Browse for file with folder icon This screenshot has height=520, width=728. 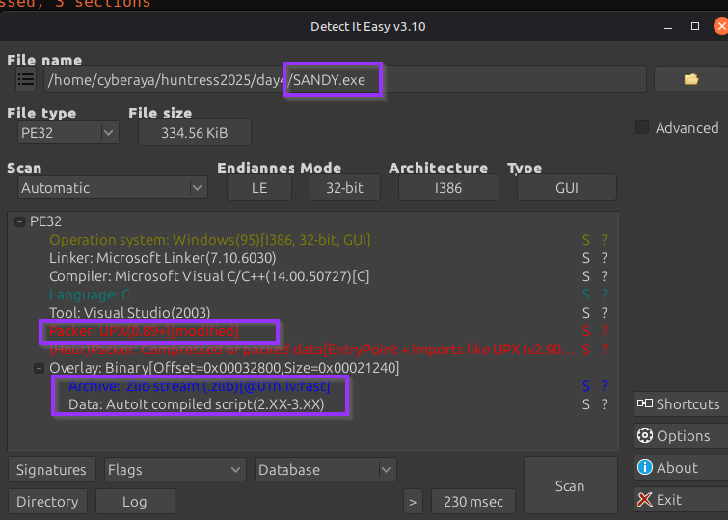coord(690,79)
